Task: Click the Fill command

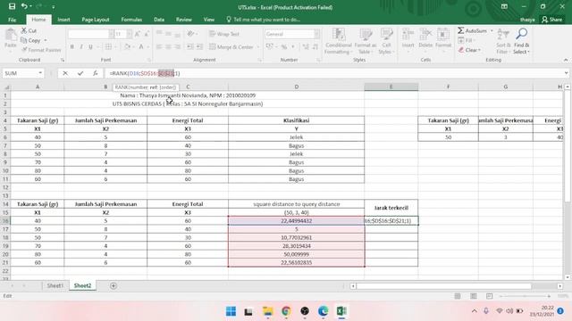Action: coord(466,40)
